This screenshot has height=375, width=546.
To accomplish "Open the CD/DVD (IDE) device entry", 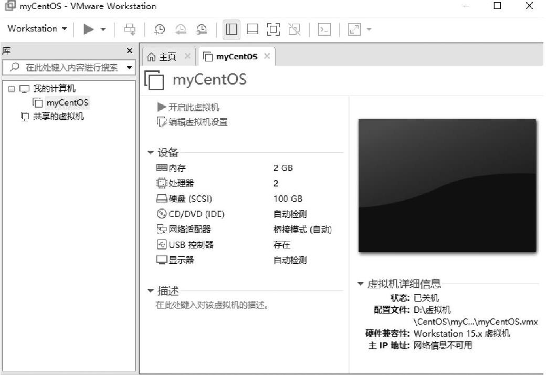I will point(197,214).
